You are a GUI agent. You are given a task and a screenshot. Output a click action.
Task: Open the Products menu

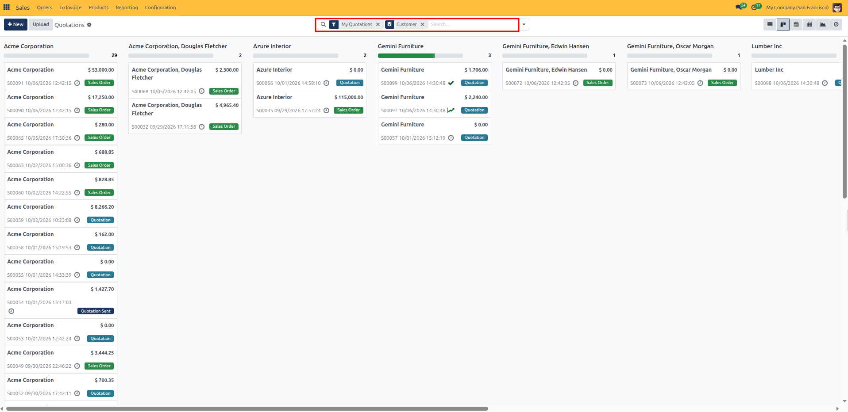click(x=98, y=8)
